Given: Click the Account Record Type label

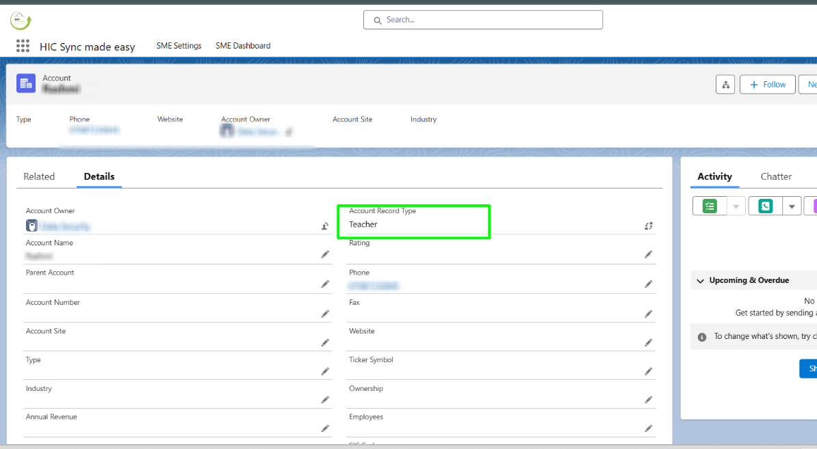Looking at the screenshot, I should pyautogui.click(x=382, y=210).
